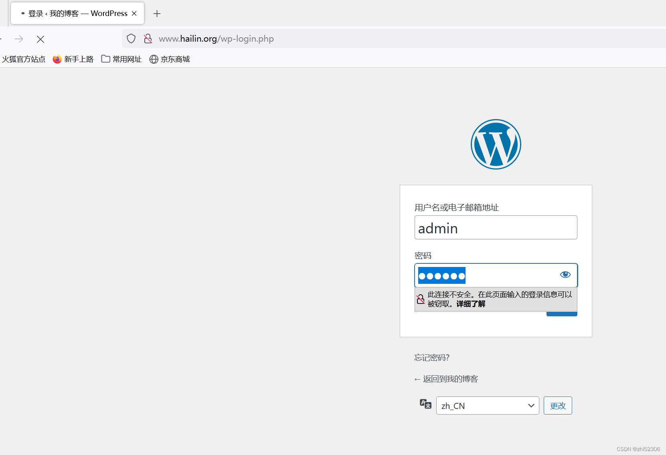Click 详细了解 in the security warning
Viewport: 666px width, 455px height.
(471, 304)
